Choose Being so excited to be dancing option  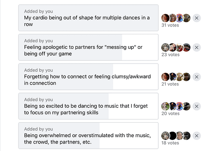tap(88, 106)
